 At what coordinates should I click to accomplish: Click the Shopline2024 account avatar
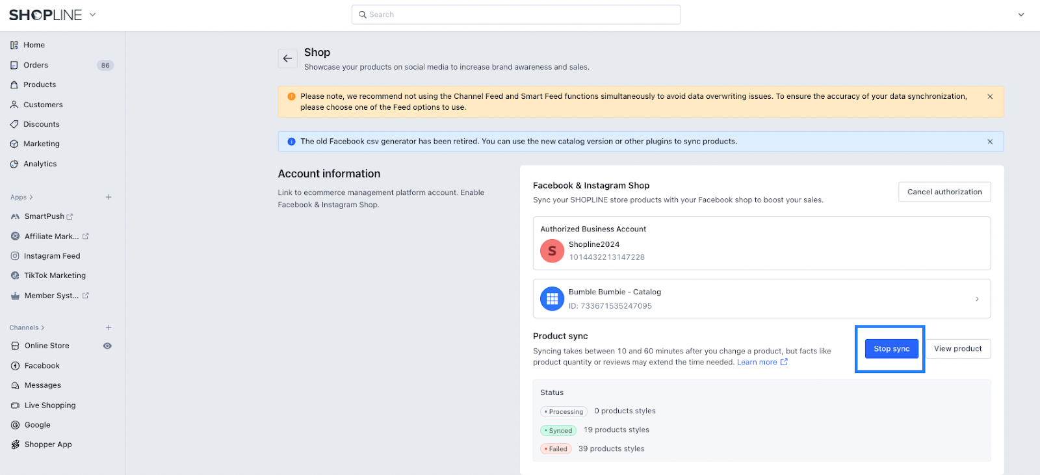[552, 250]
